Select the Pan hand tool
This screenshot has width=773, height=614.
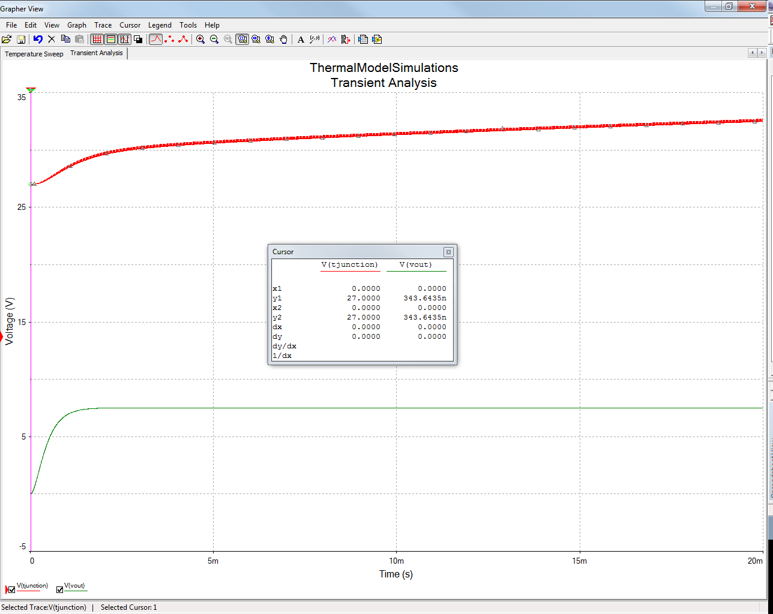point(284,40)
